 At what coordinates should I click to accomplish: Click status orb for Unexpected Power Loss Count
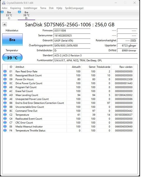[5, 99]
